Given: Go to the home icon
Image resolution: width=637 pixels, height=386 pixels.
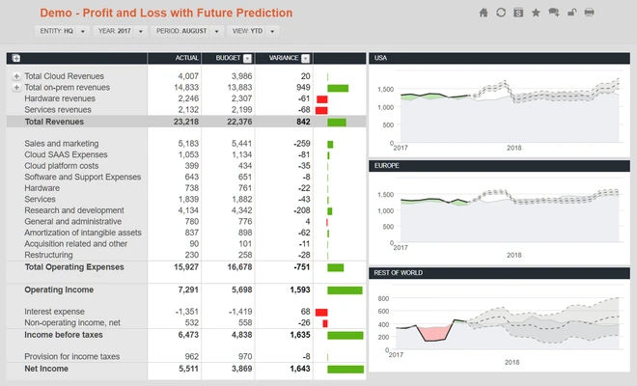Looking at the screenshot, I should (x=484, y=13).
